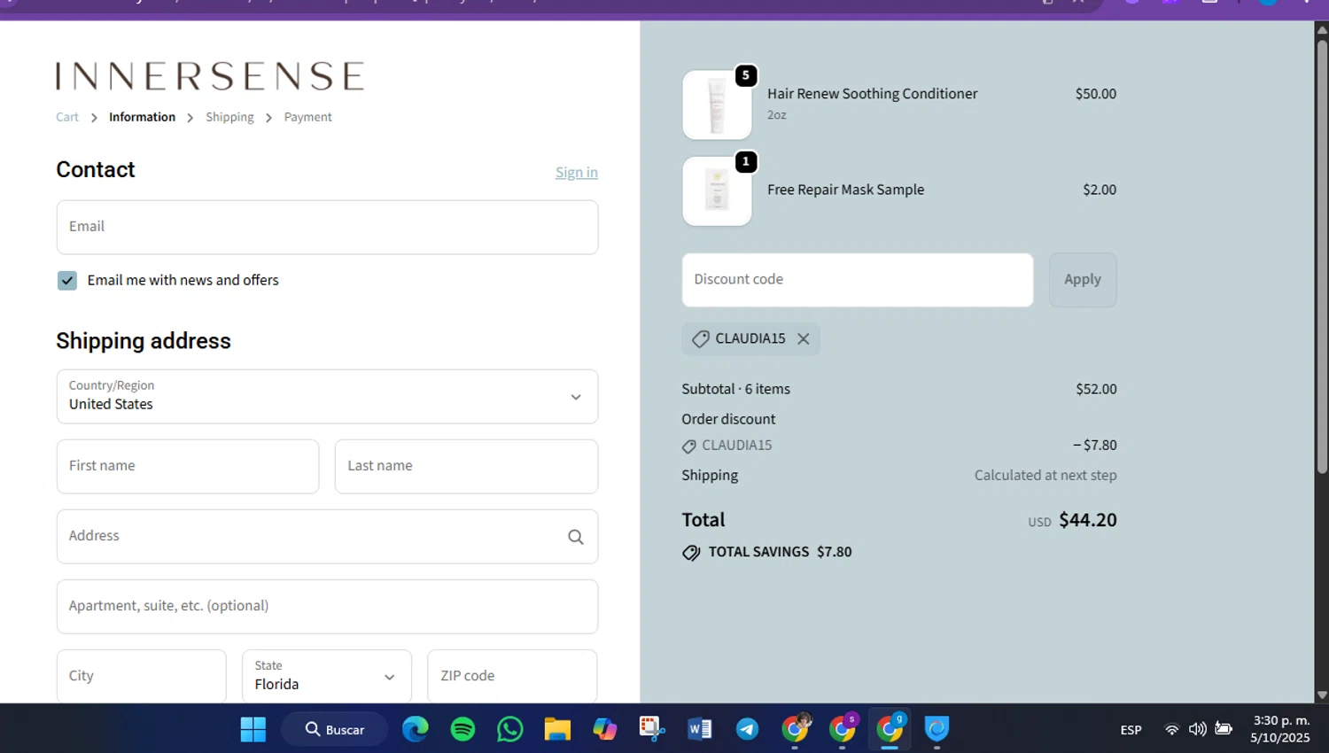Click the Free Repair Mask Sample thumbnail
The image size is (1329, 753).
(x=717, y=191)
